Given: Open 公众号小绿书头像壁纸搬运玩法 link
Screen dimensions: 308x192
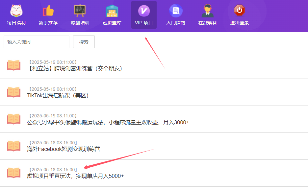Looking at the screenshot, I should (108, 123).
